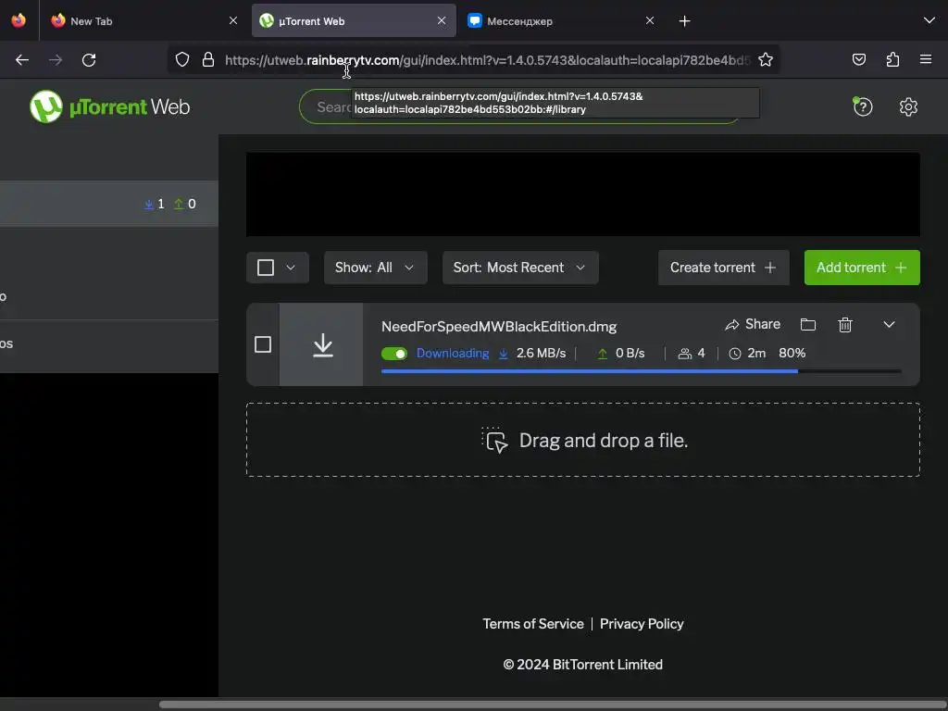This screenshot has width=948, height=711.
Task: Switch to the New Tab tab
Action: 143,21
